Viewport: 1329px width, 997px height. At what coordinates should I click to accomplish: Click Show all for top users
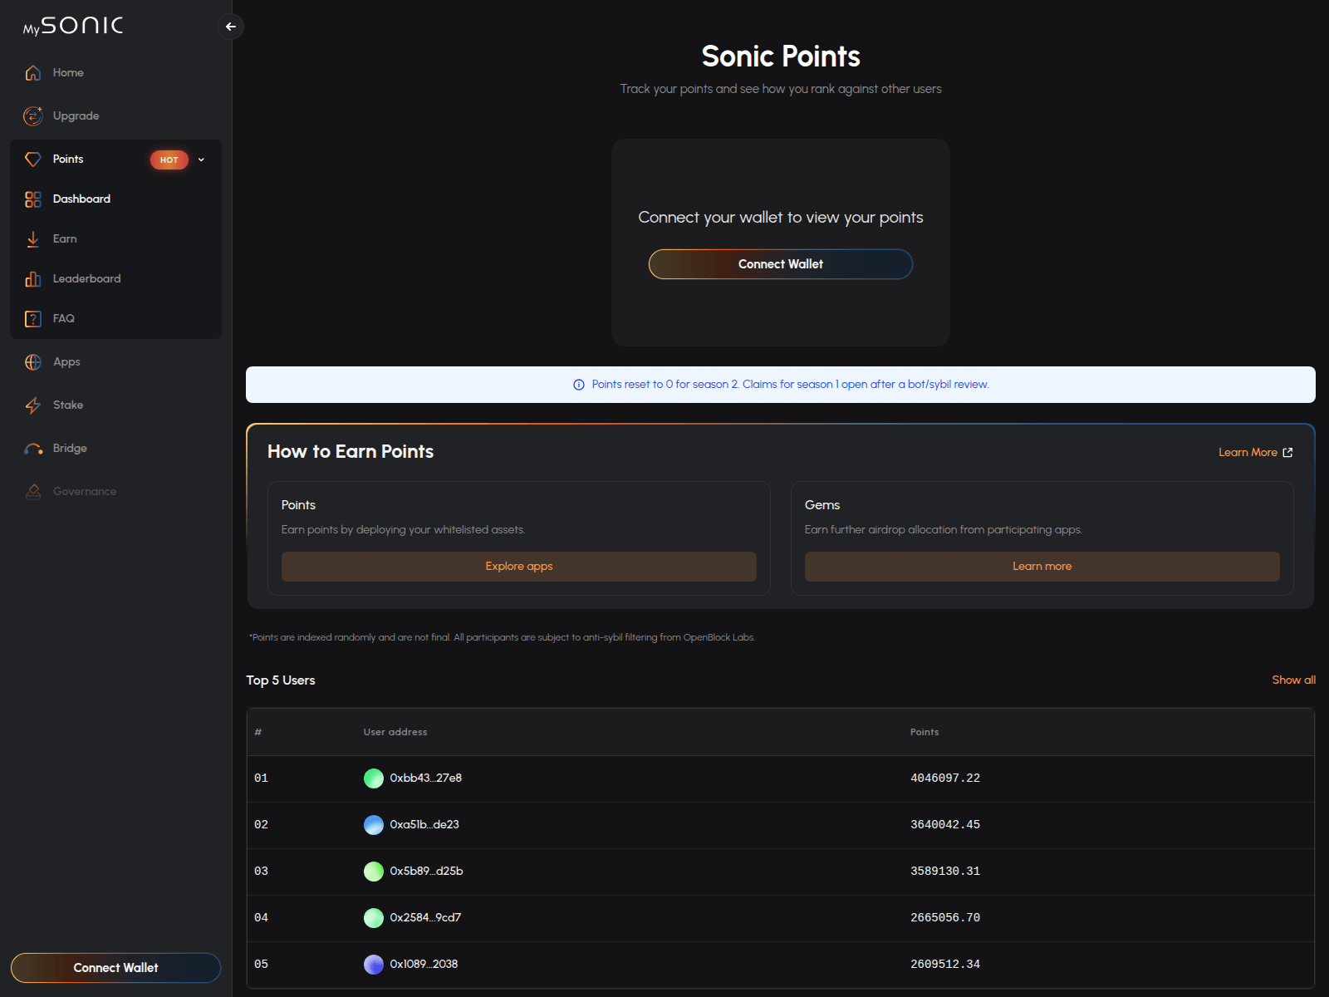pos(1293,680)
